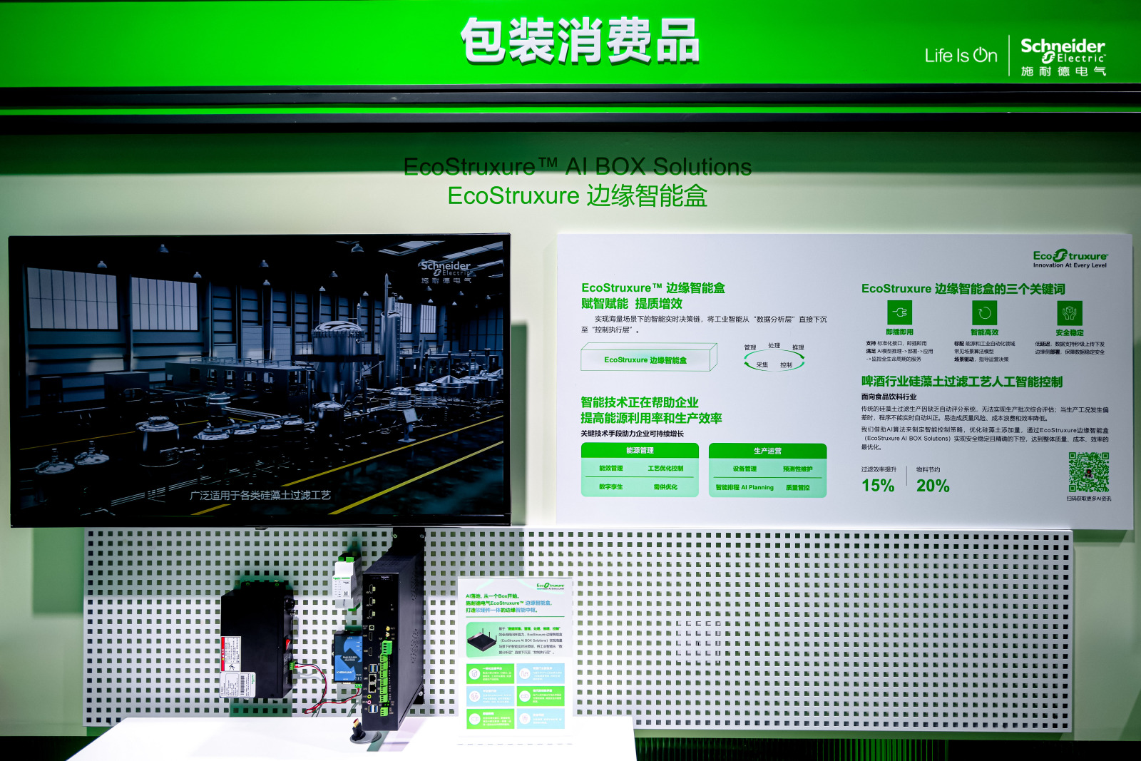The height and width of the screenshot is (761, 1141).
Task: Click the blue gateway module on the shelf
Action: point(349,656)
